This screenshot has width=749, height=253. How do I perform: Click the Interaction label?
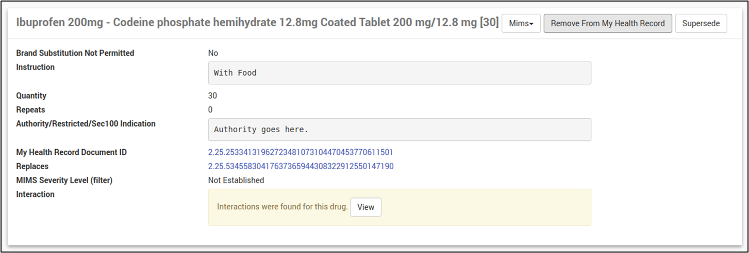click(x=36, y=194)
